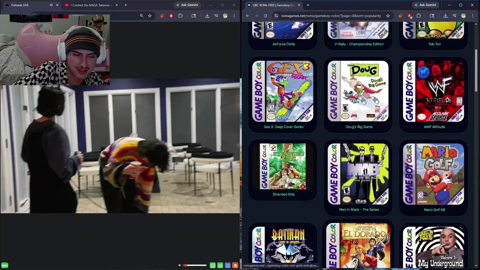480x270 pixels.
Task: Open Extensions puzzle icon in right window
Action: pos(418,16)
